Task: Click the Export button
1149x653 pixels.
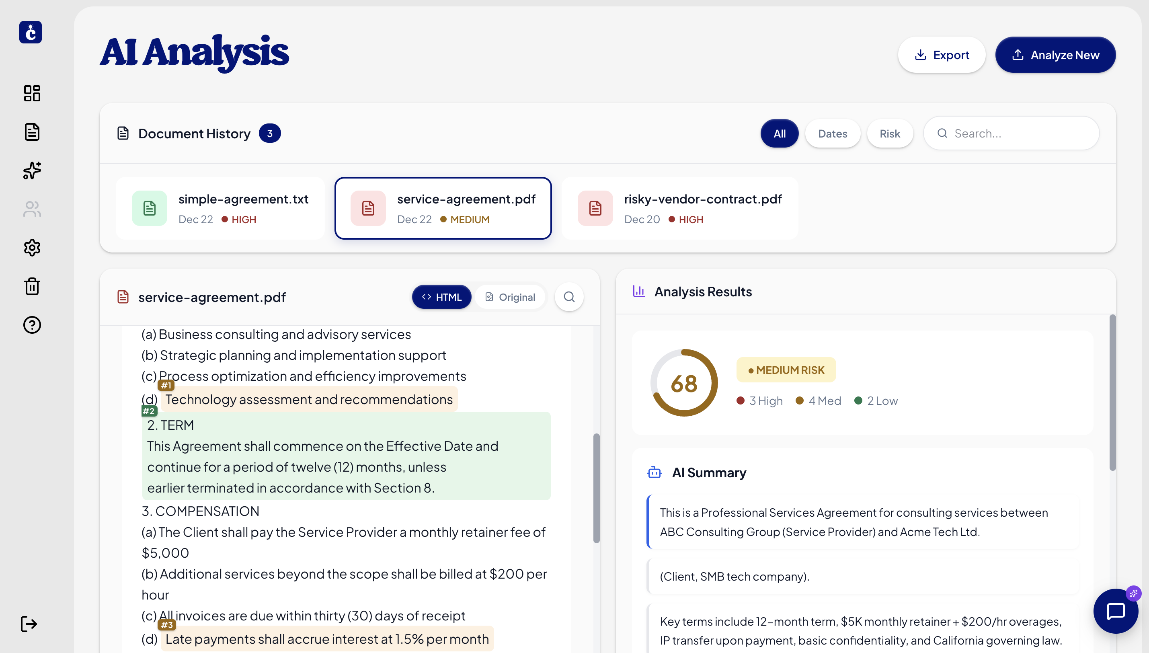Action: [942, 55]
